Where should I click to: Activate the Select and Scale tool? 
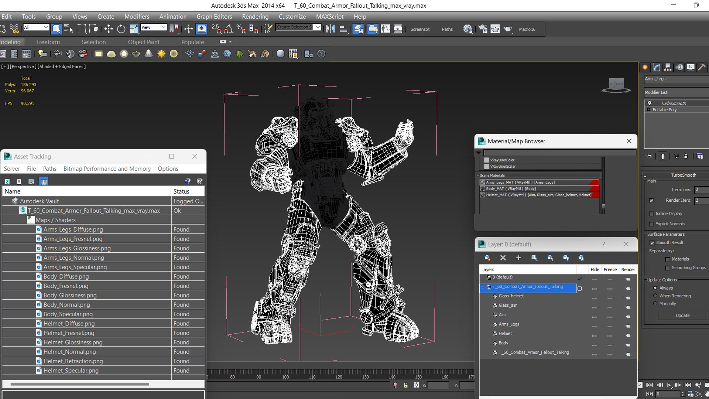134,29
